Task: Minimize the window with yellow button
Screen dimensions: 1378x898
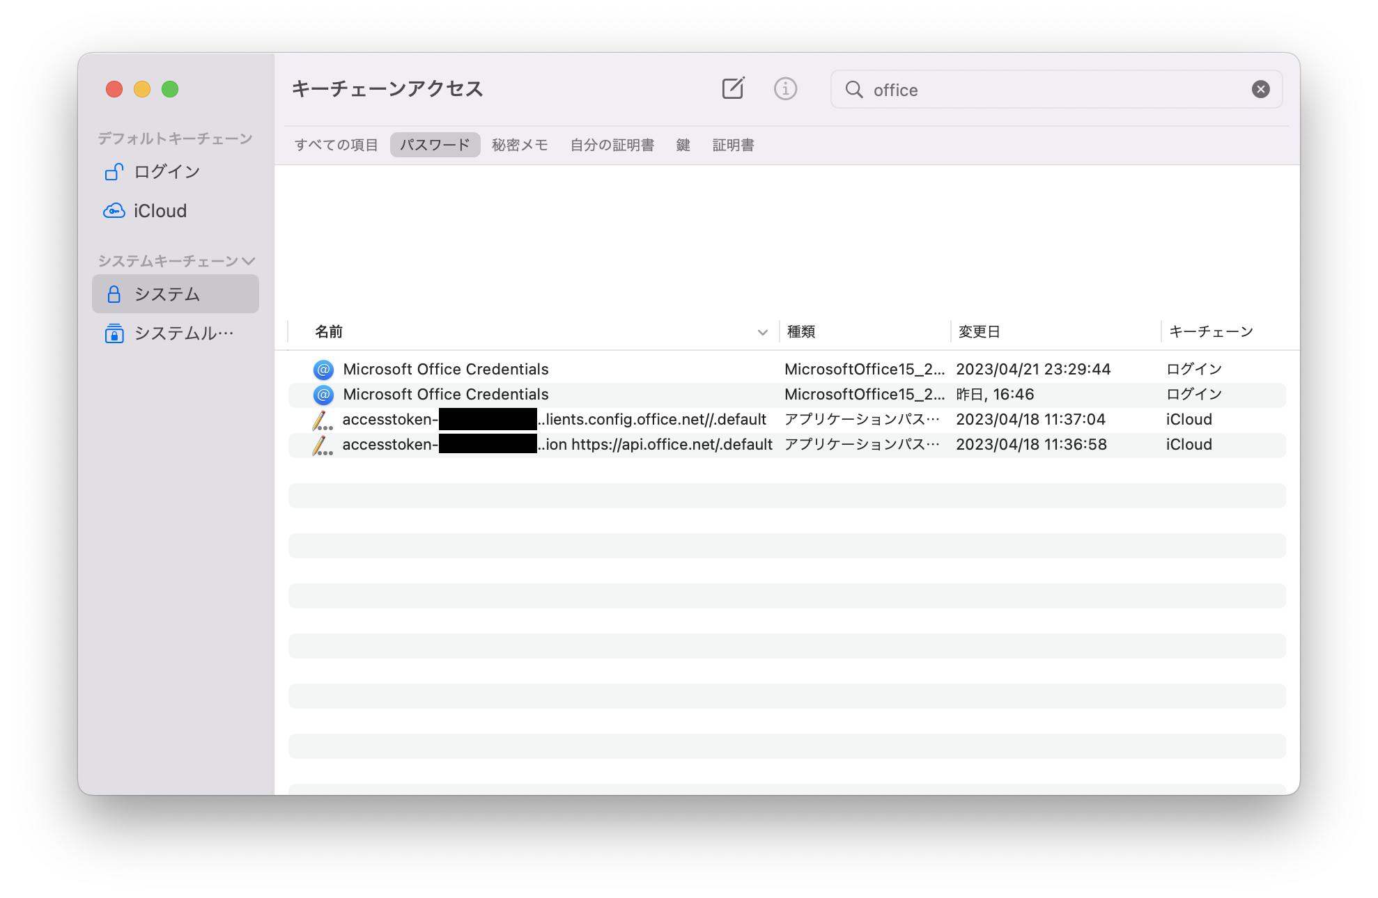Action: [142, 89]
